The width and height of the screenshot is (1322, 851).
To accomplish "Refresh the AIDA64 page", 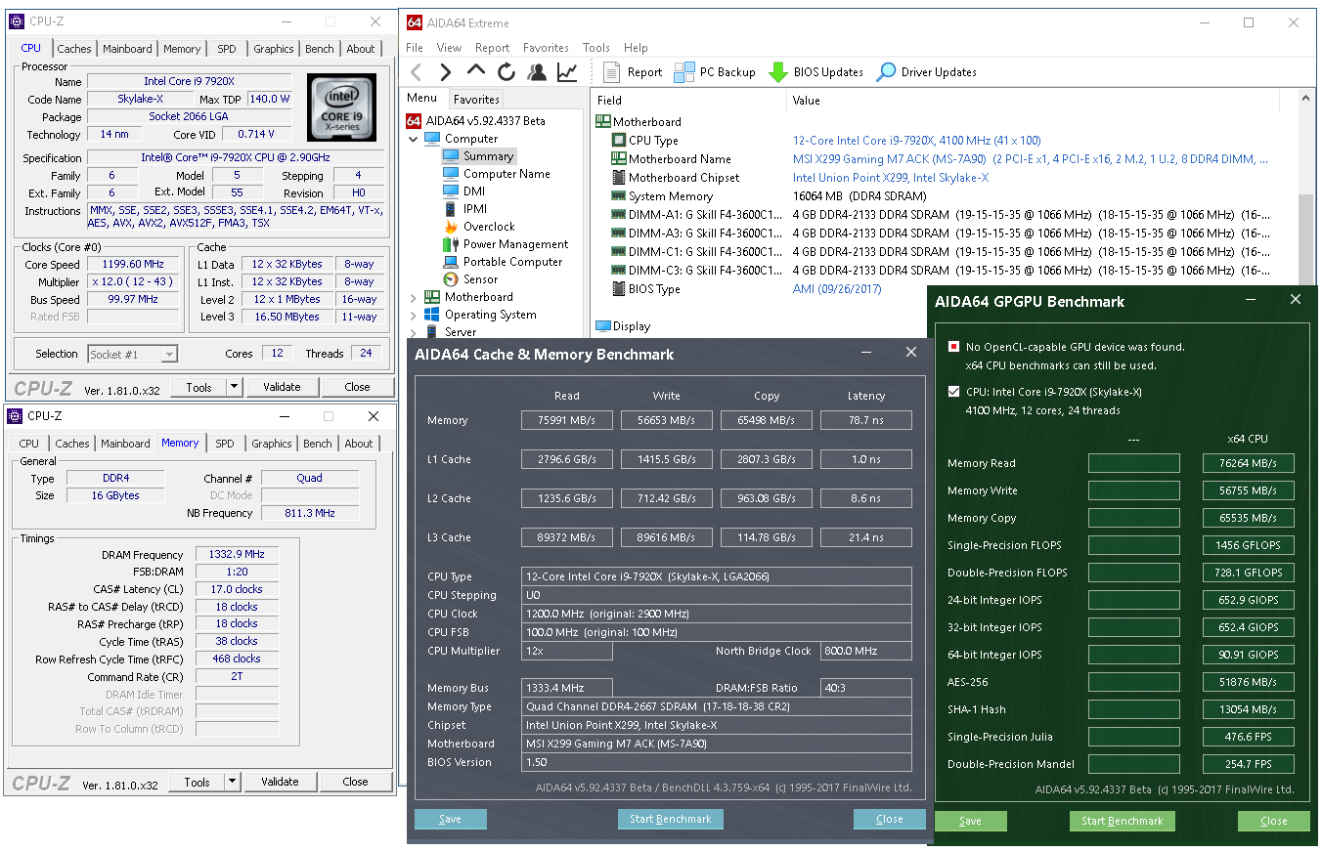I will pos(506,71).
